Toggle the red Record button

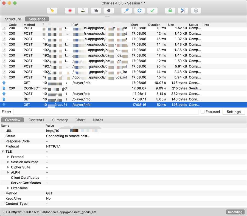(70, 10)
